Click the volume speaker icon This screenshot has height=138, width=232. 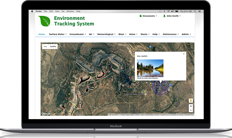click(173, 11)
